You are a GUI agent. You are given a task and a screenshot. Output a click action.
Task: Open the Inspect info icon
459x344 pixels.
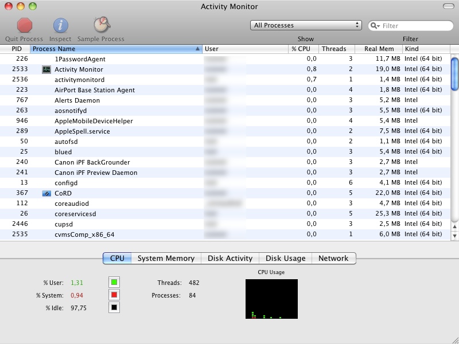(61, 25)
